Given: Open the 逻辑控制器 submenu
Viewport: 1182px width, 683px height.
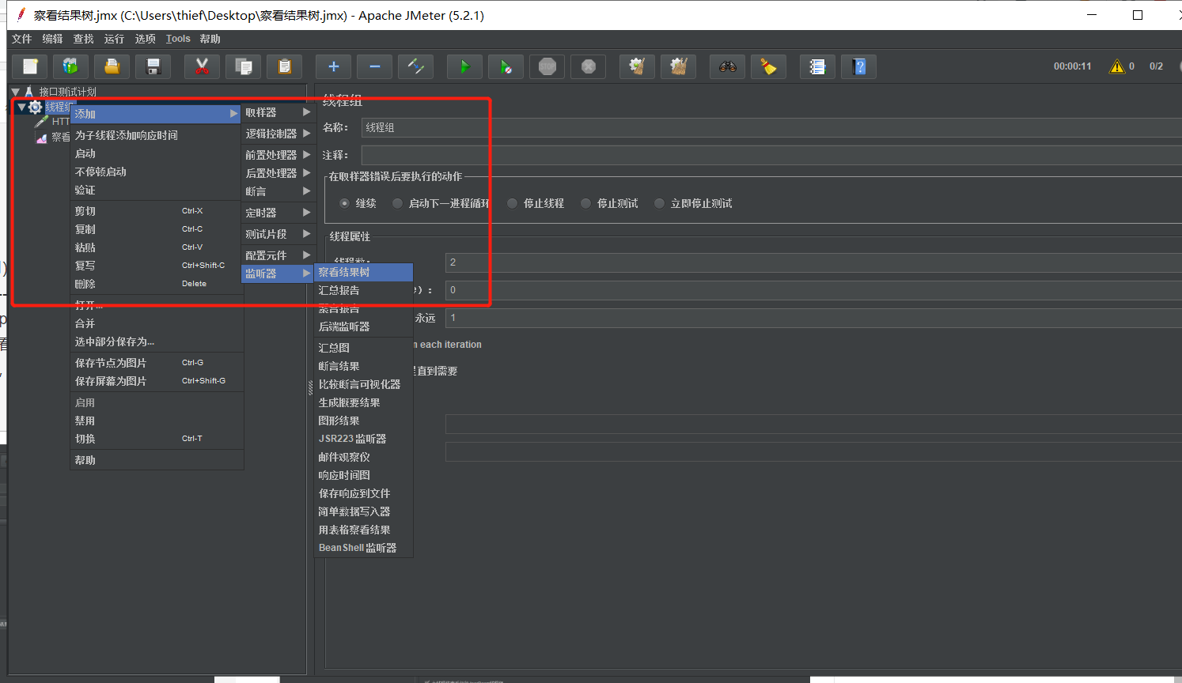Looking at the screenshot, I should point(278,134).
